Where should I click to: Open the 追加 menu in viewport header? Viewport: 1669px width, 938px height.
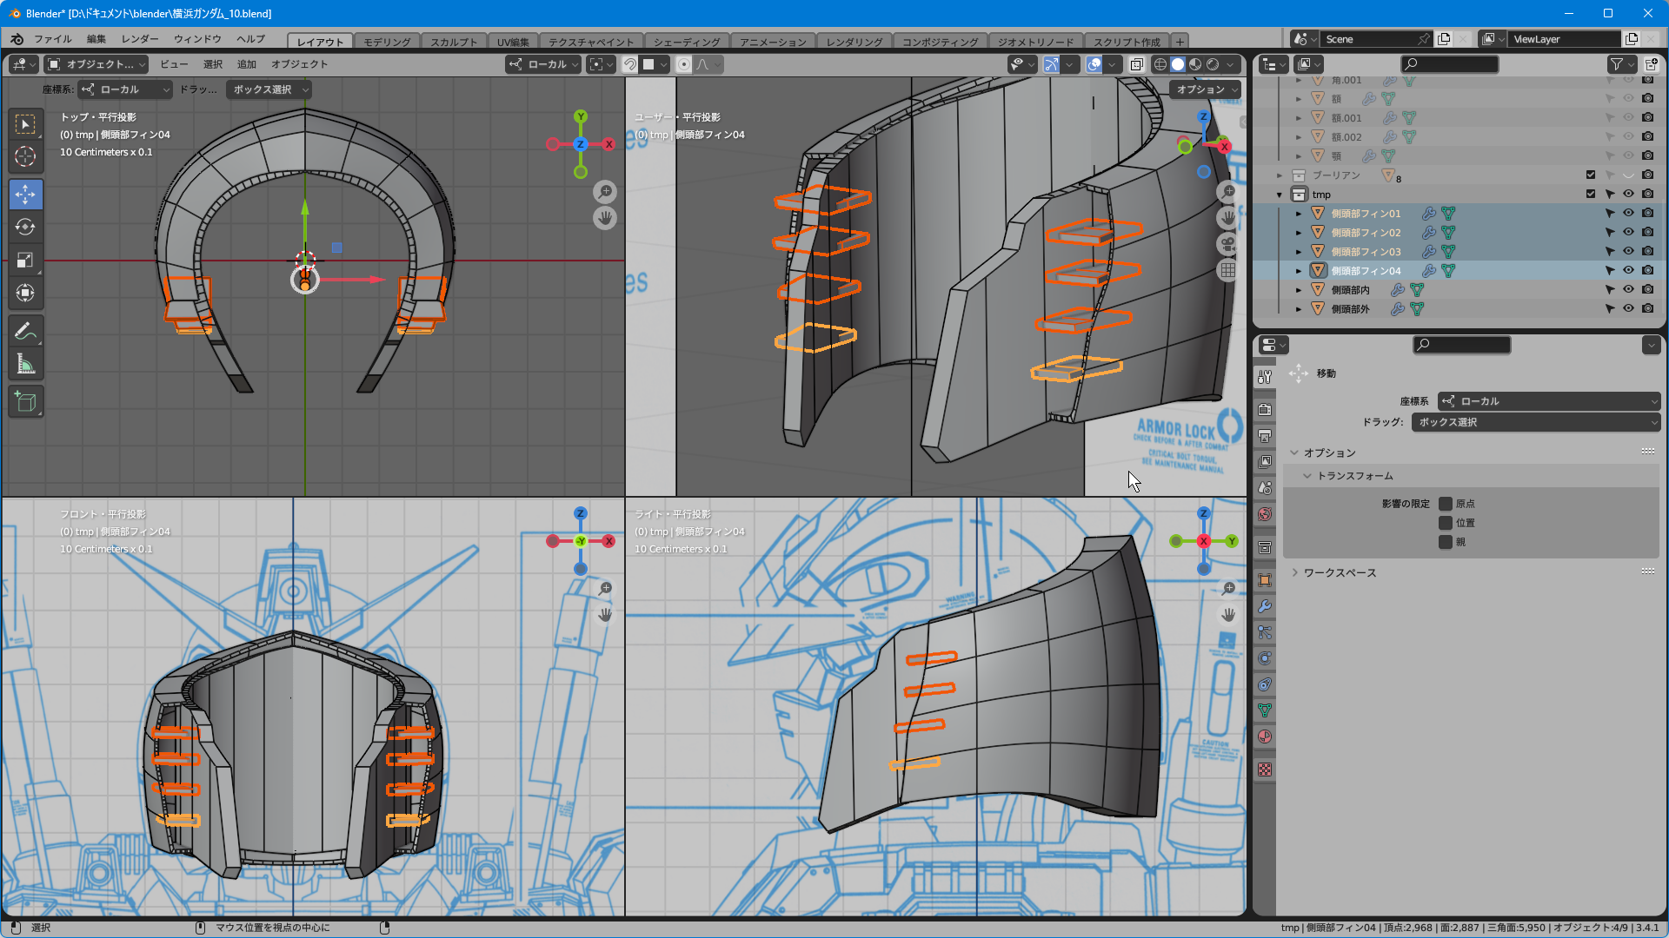[x=247, y=64]
